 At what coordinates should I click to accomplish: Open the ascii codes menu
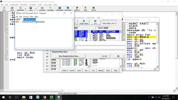pos(48,4)
